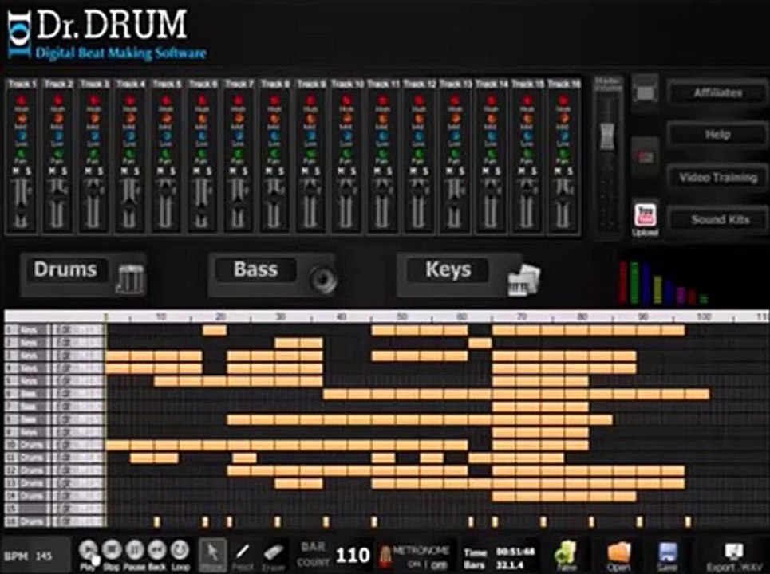
Task: Save the current beat
Action: coord(667,556)
